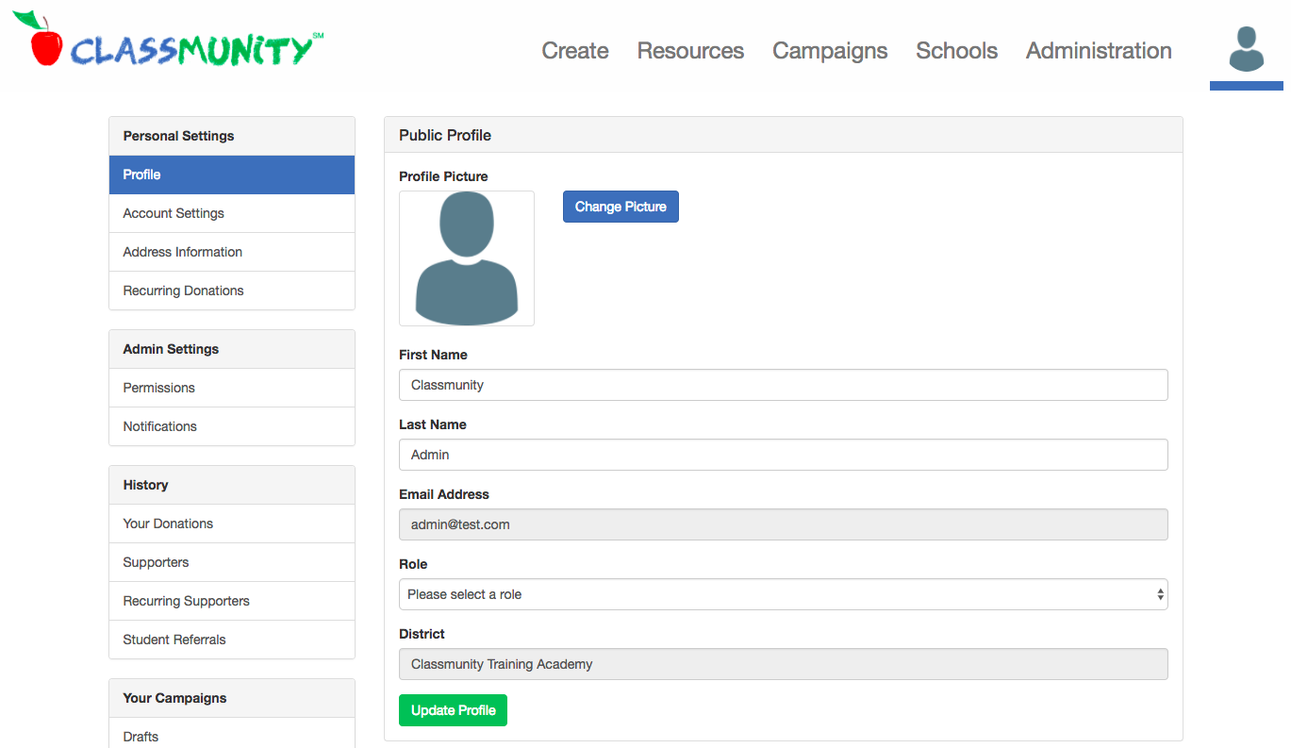Viewport: 1291px width, 748px height.
Task: Click the Update Profile button
Action: pyautogui.click(x=453, y=709)
